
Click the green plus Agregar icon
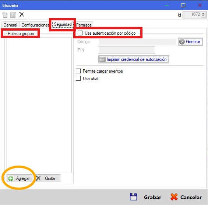click(x=11, y=178)
